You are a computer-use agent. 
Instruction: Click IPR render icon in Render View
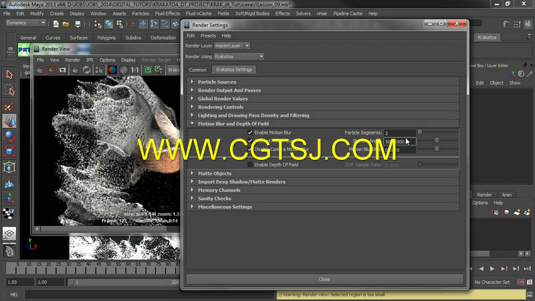tap(75, 70)
